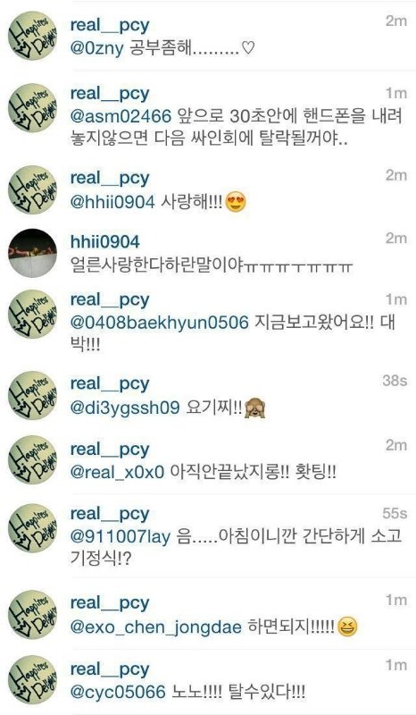
Task: Tap the @911007lay mention
Action: 120,536
